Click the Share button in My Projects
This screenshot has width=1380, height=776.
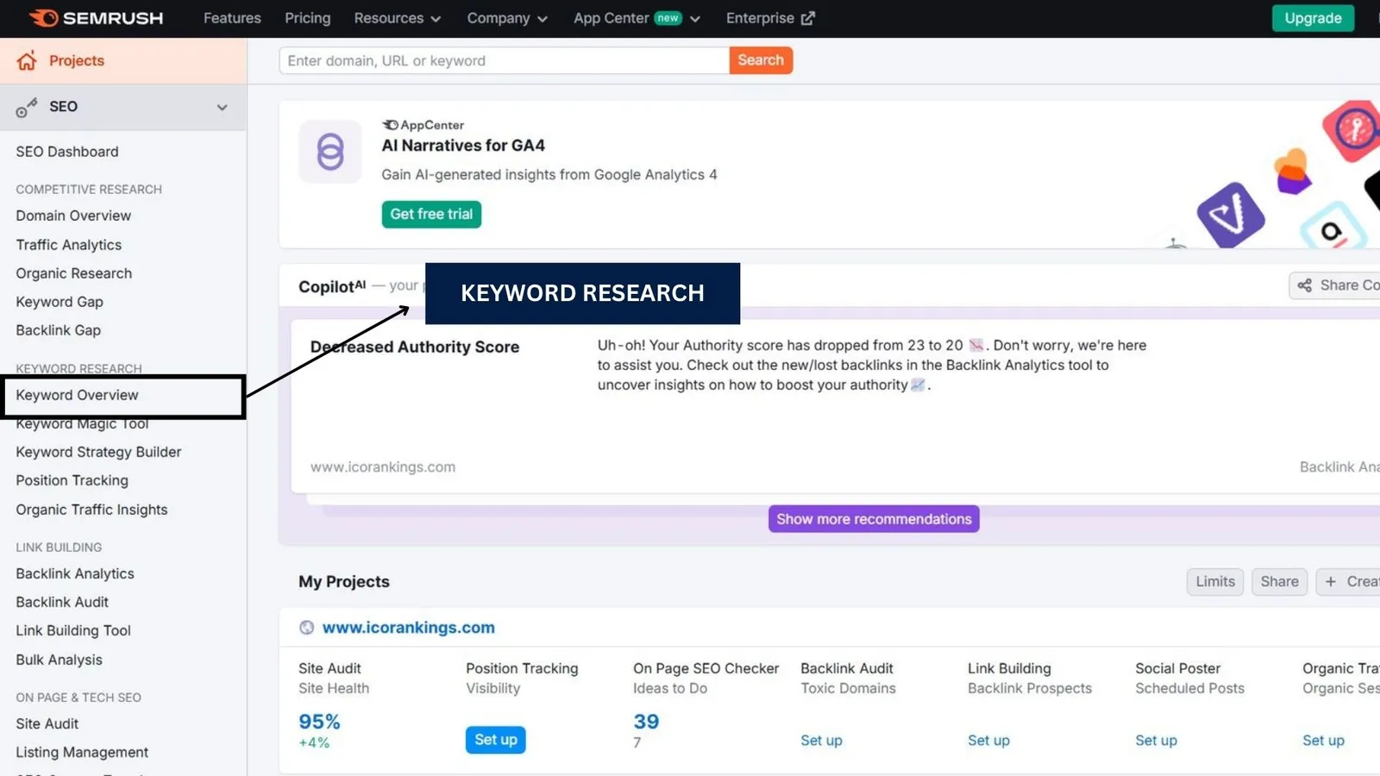tap(1279, 582)
